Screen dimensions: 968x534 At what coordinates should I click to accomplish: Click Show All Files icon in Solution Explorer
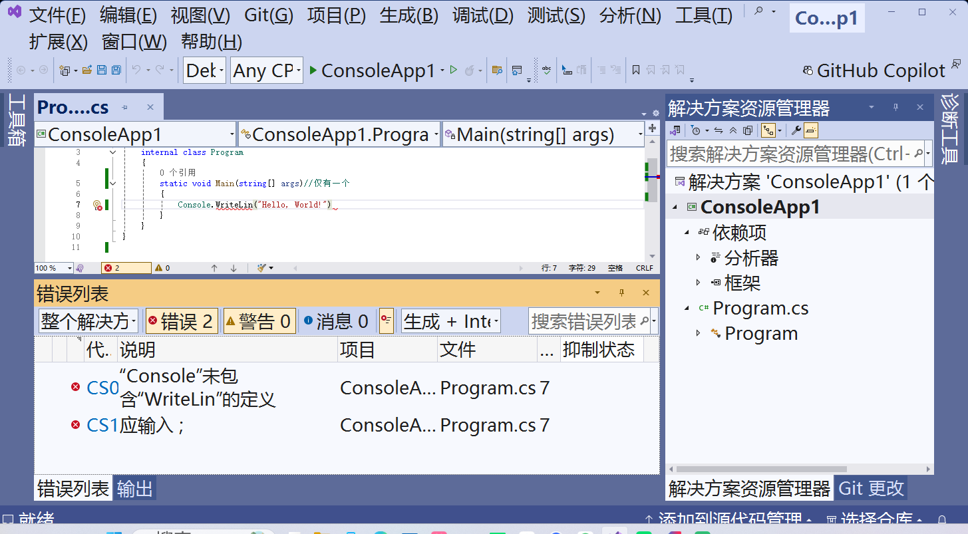click(748, 130)
